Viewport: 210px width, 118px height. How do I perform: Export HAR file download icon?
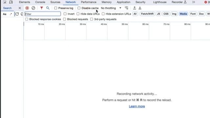pos(140,8)
